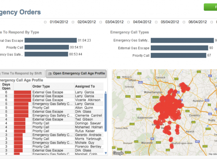Image resolution: width=217 pixels, height=159 pixels.
Task: Switch to Time To Respond by Shift tab
Action: coord(22,73)
